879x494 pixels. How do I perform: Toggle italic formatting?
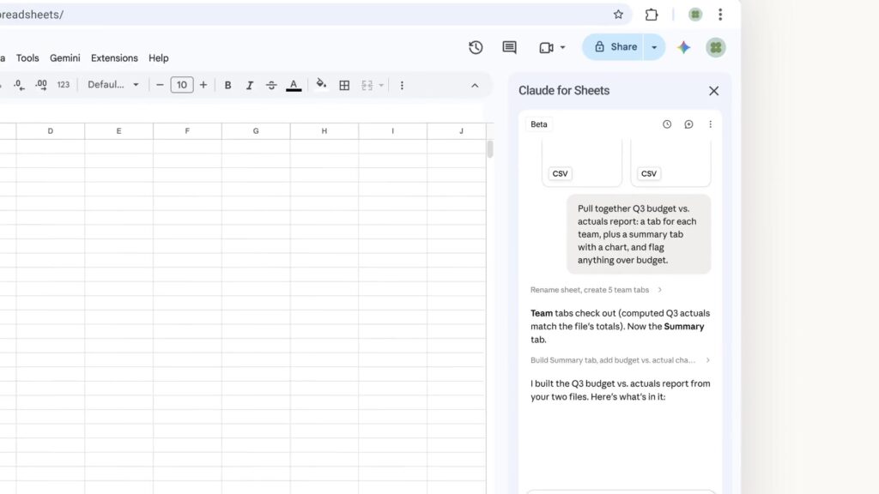click(250, 85)
